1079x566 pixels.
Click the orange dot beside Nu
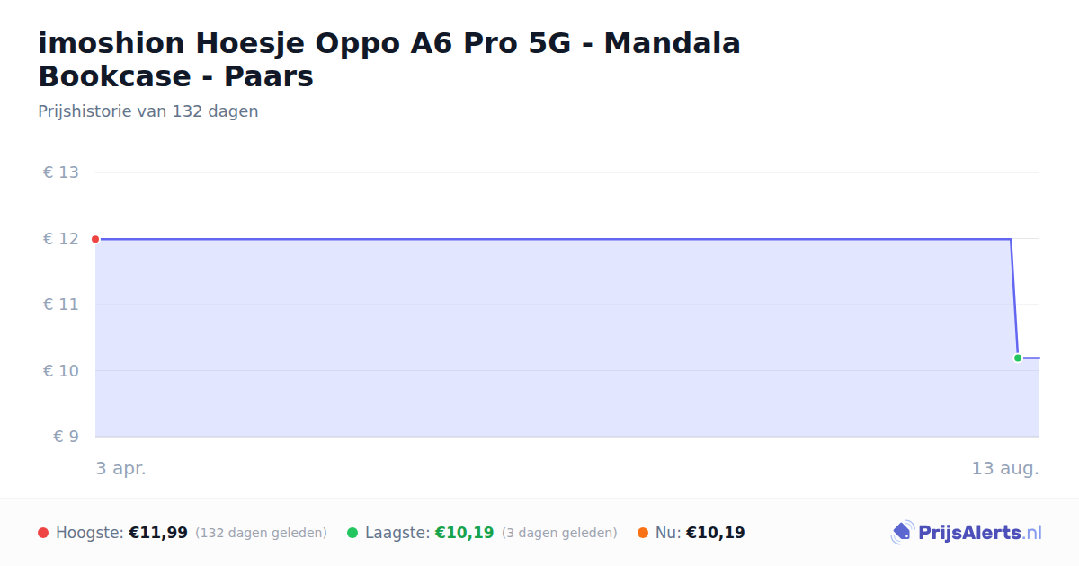(x=643, y=533)
